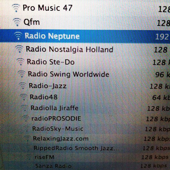Pick RippedRadio Smooth Jazz station

click(x=76, y=148)
